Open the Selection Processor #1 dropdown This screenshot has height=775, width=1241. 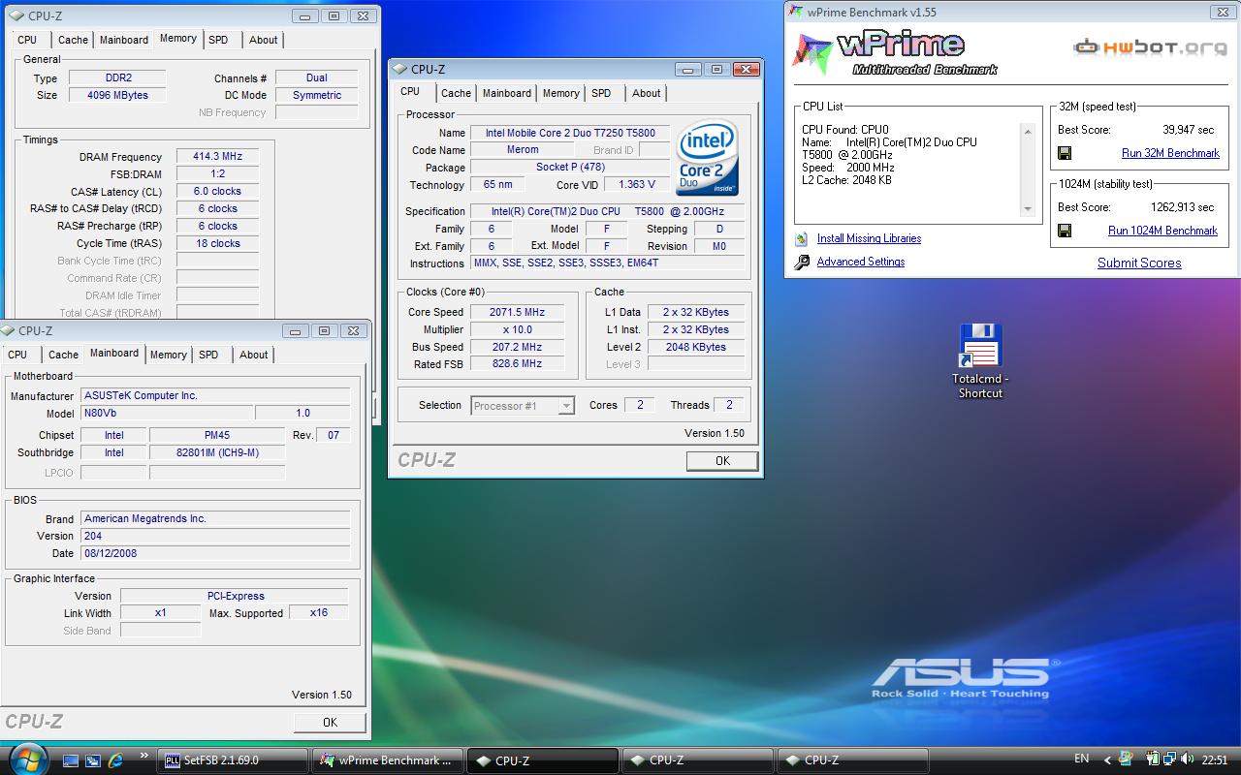click(x=524, y=406)
